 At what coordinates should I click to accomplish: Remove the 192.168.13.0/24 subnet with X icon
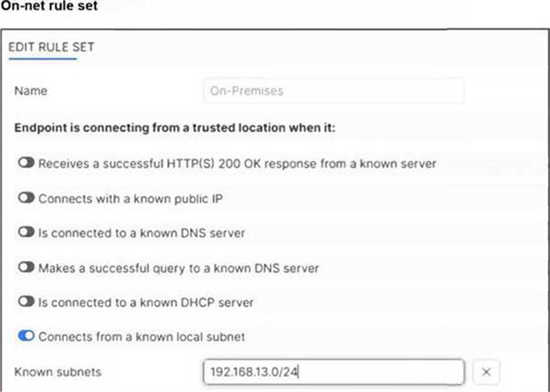486,372
